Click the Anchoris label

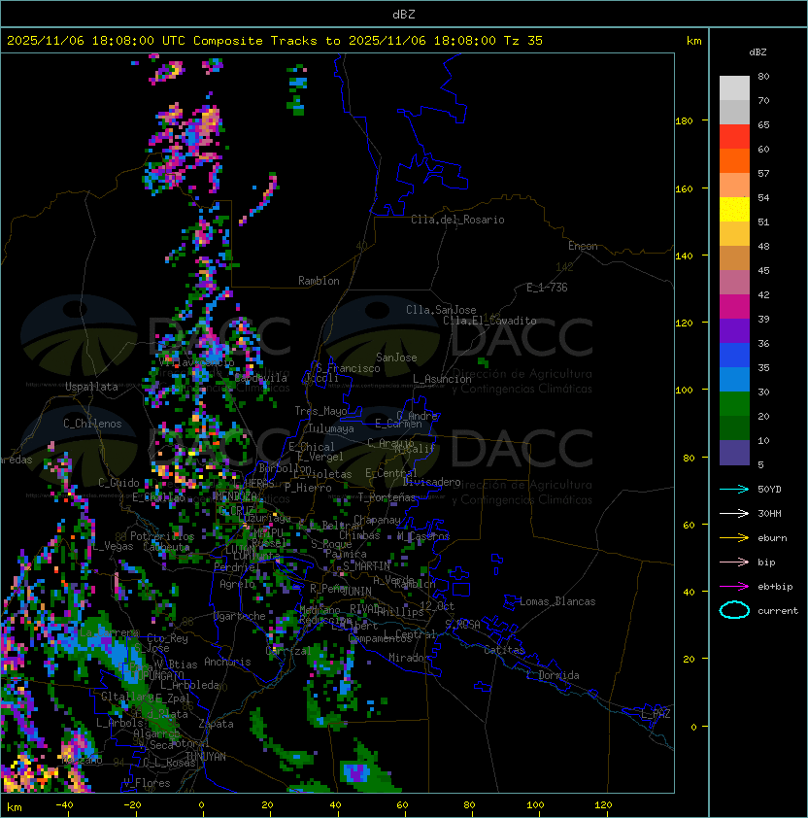pos(227,662)
